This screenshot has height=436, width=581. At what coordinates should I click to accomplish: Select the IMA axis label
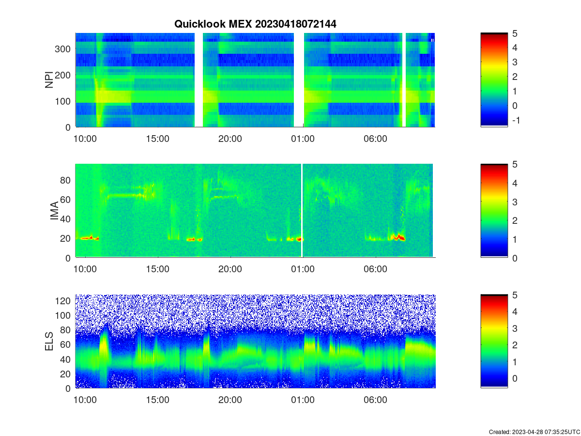[x=54, y=211]
